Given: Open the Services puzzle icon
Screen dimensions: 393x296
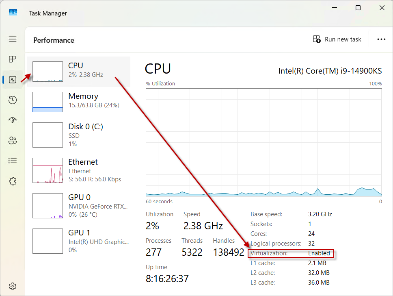Looking at the screenshot, I should [13, 181].
